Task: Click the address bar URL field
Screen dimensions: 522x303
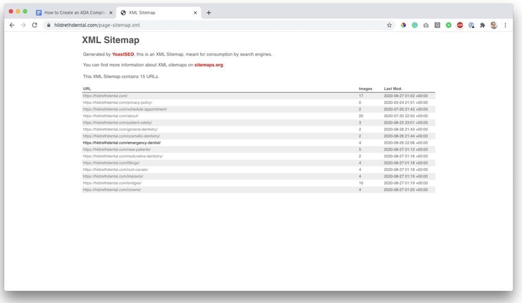Action: [x=209, y=25]
